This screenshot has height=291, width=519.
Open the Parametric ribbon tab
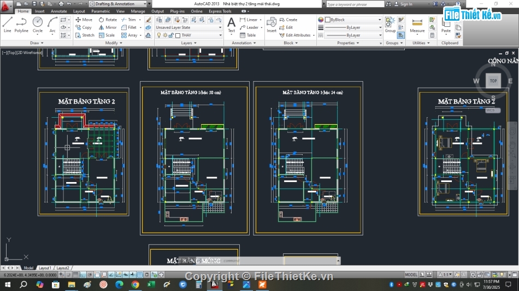click(101, 11)
